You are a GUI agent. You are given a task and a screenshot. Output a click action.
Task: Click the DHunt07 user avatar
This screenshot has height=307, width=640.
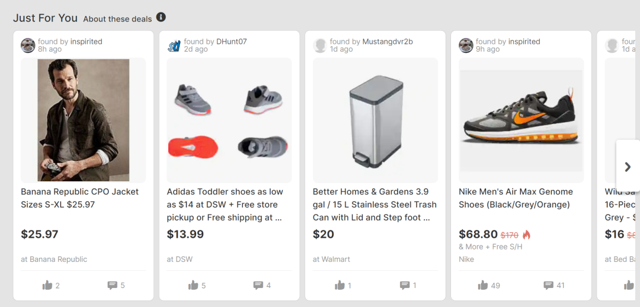174,46
